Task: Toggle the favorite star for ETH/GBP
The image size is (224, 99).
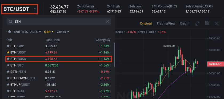Action: [8, 46]
